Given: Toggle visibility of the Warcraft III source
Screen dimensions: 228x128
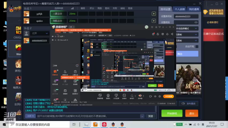Looking at the screenshot, I should [53, 40].
